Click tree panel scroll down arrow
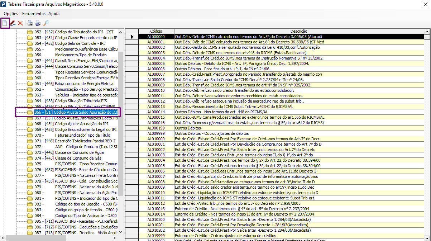The height and width of the screenshot is (241, 431). 120,232
